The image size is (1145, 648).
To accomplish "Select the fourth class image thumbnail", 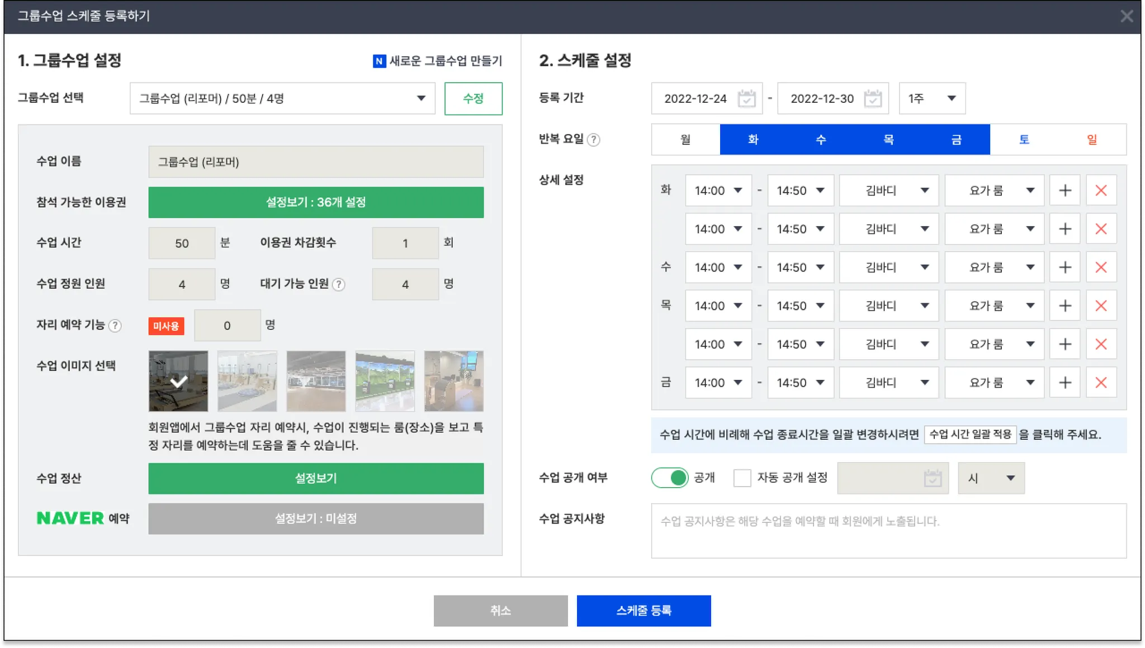I will (x=385, y=381).
